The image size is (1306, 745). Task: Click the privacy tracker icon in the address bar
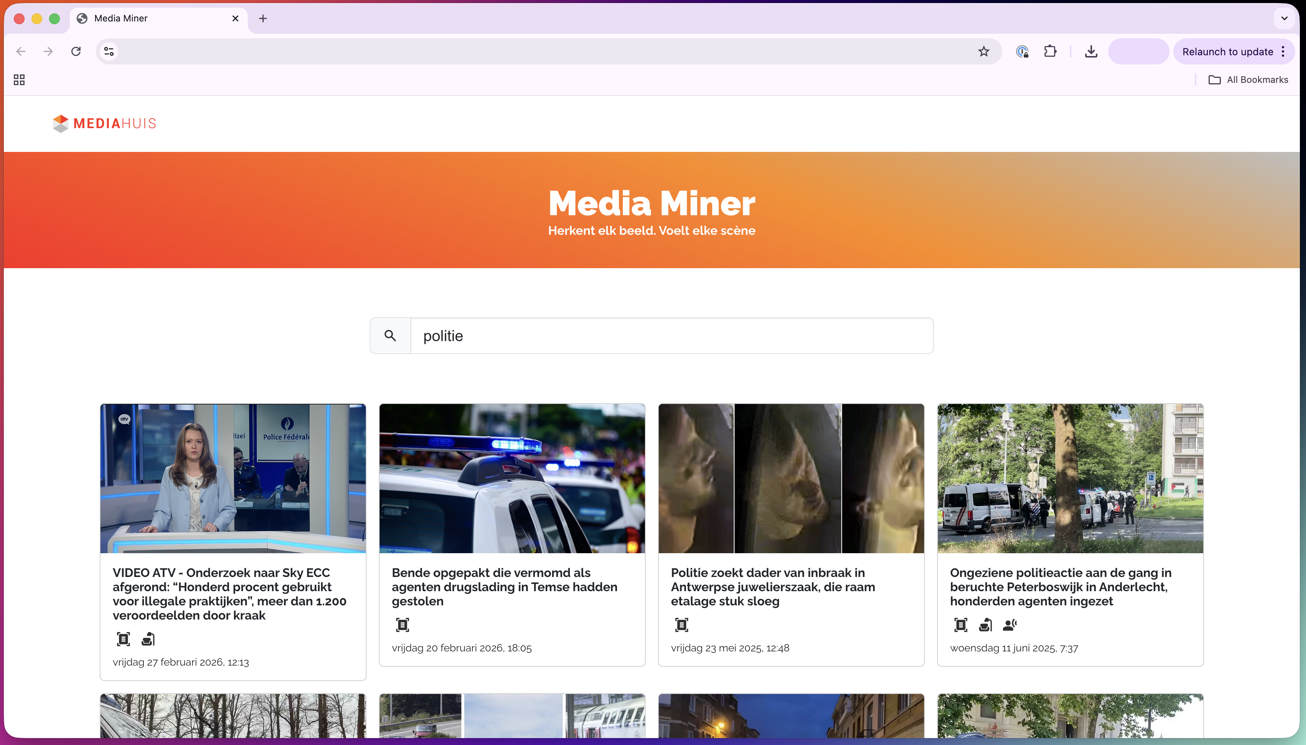pyautogui.click(x=1022, y=51)
